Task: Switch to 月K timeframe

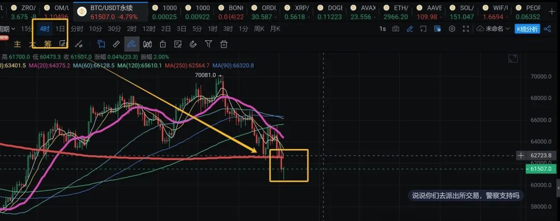Action: 275,29
